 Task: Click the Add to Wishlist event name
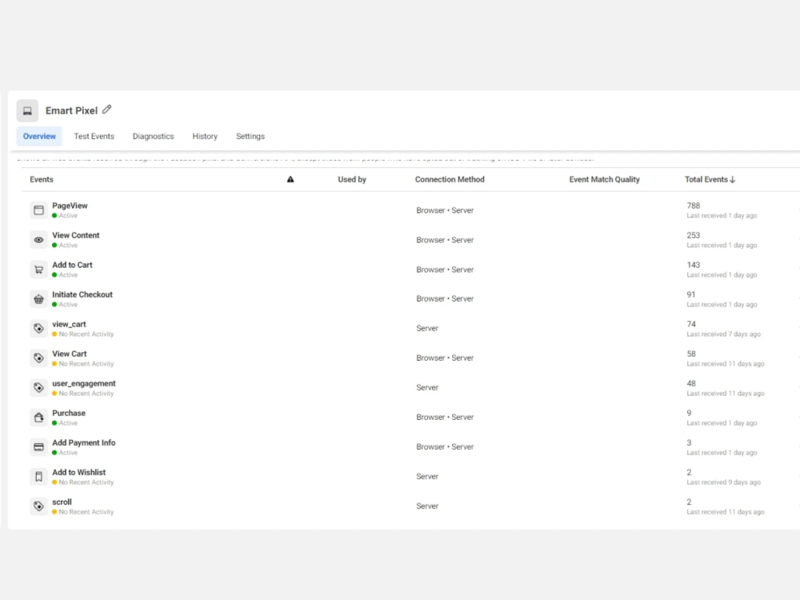pyautogui.click(x=78, y=472)
